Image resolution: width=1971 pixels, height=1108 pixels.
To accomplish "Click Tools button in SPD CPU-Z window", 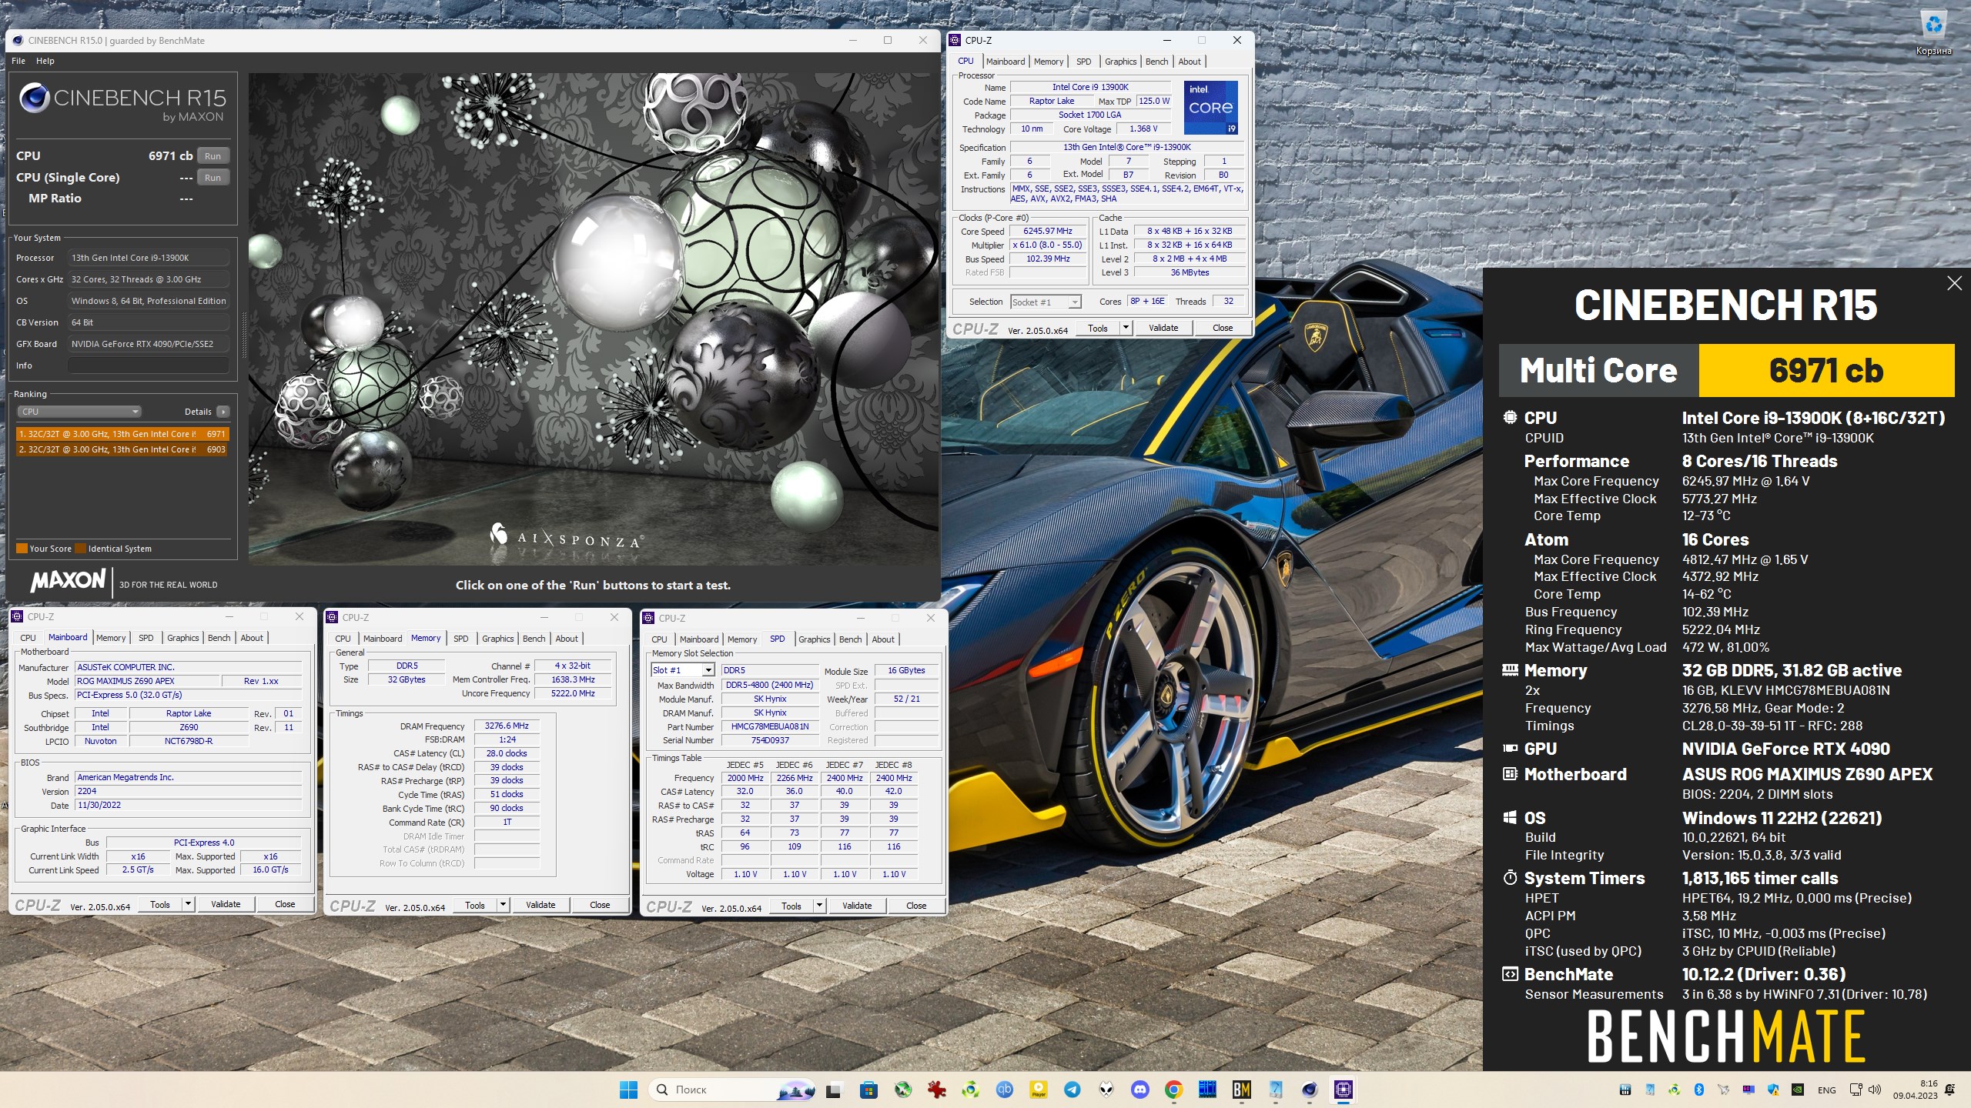I will point(791,906).
